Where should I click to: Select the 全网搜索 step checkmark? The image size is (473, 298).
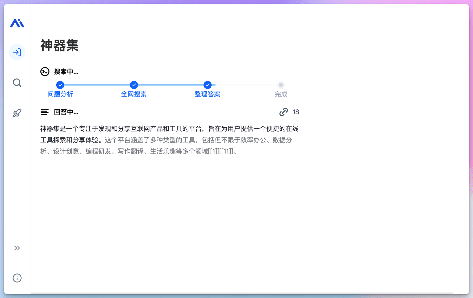pos(134,85)
